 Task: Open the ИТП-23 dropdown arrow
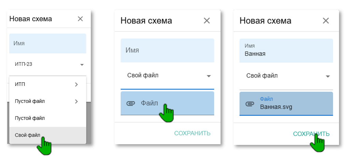pyautogui.click(x=82, y=64)
